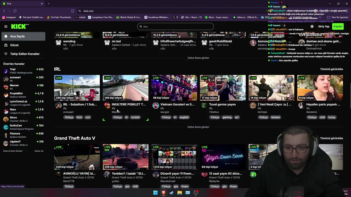This screenshot has height=197, width=351.
Task: Open File Explorer from taskbar
Action: [180, 193]
